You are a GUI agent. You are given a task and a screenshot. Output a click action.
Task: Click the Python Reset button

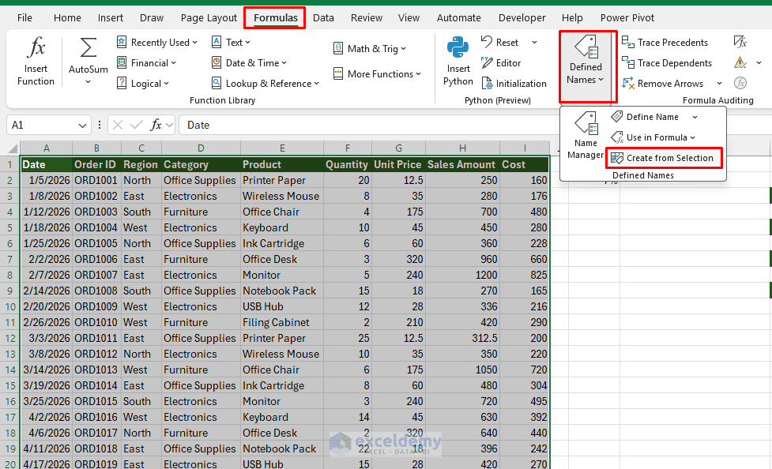499,43
